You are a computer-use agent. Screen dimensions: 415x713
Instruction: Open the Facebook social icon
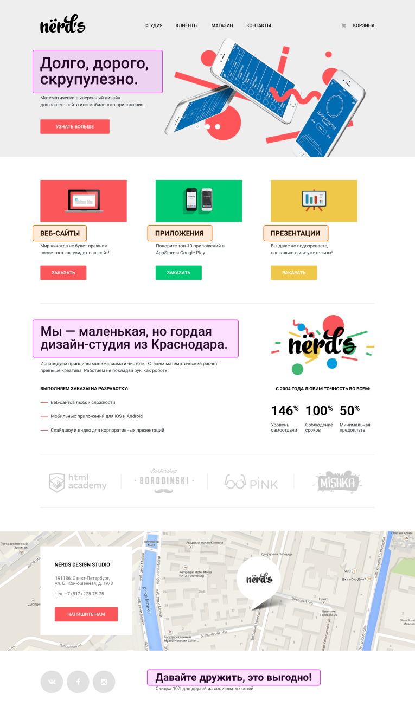click(x=78, y=682)
